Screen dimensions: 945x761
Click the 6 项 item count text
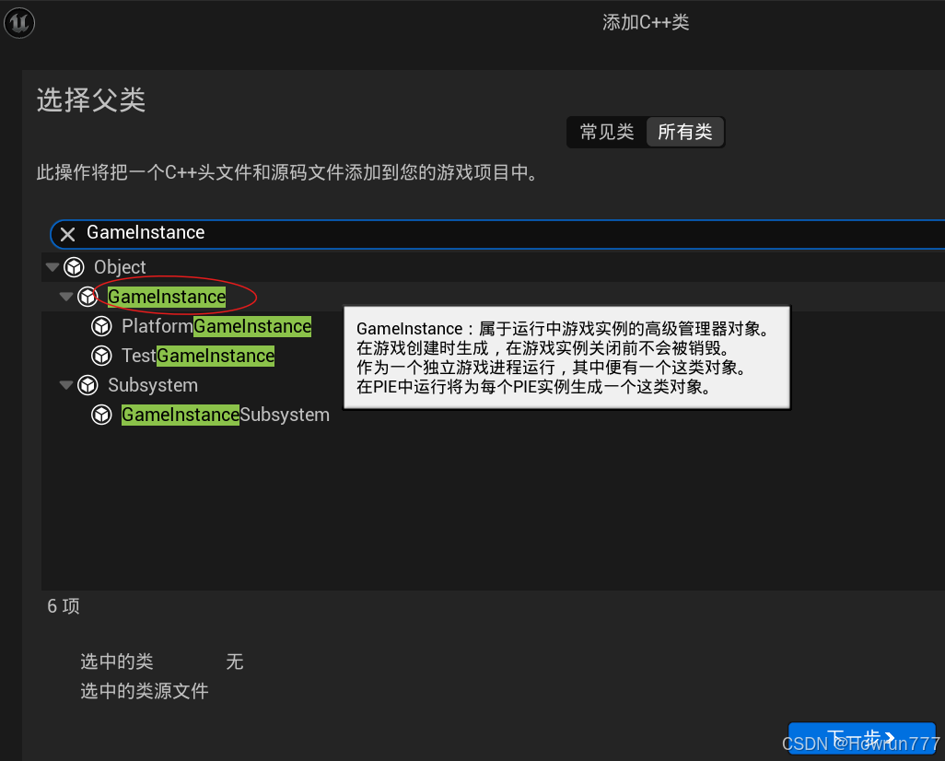(x=64, y=606)
